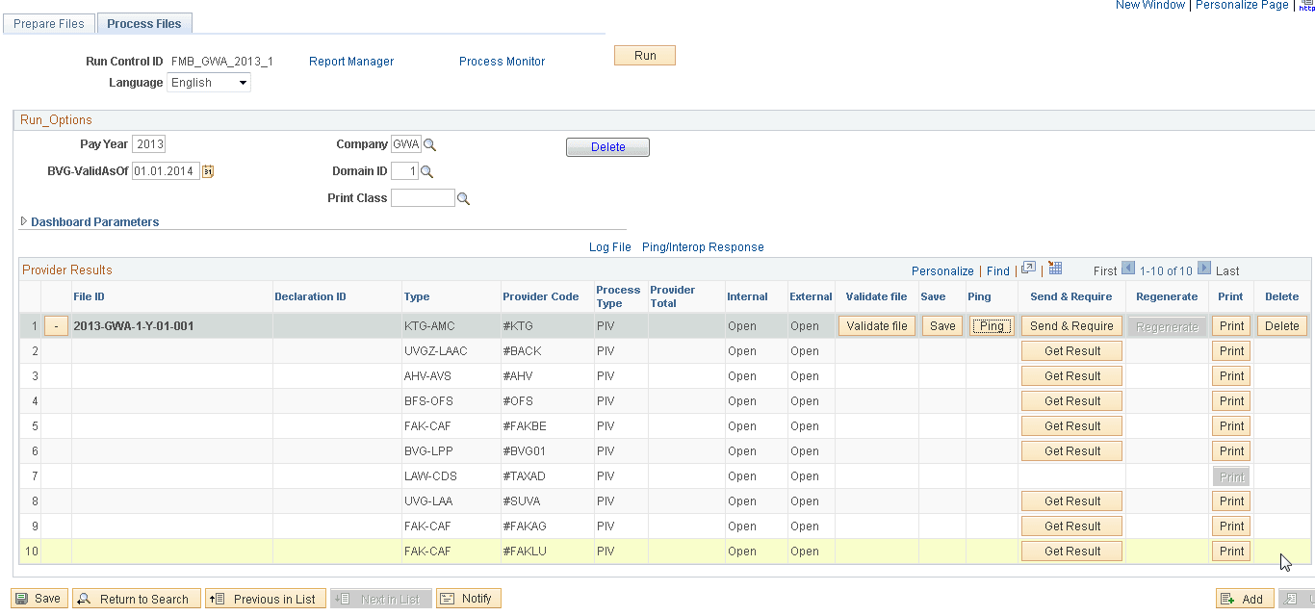This screenshot has width=1315, height=616.
Task: Switch to the Prepare Files tab
Action: point(49,23)
